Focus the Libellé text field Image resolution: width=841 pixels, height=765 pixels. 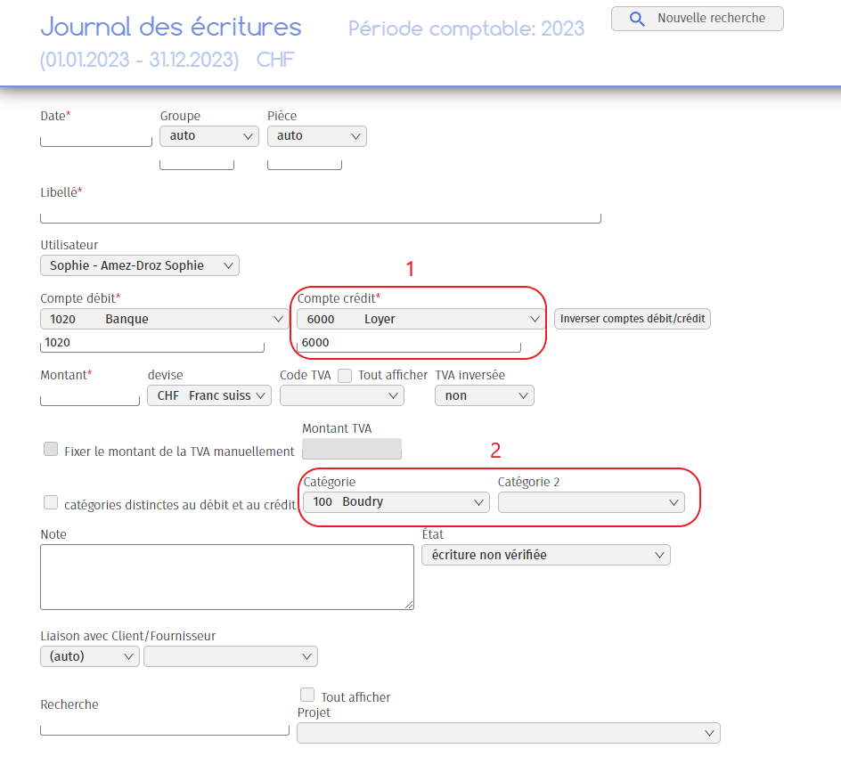[x=321, y=216]
